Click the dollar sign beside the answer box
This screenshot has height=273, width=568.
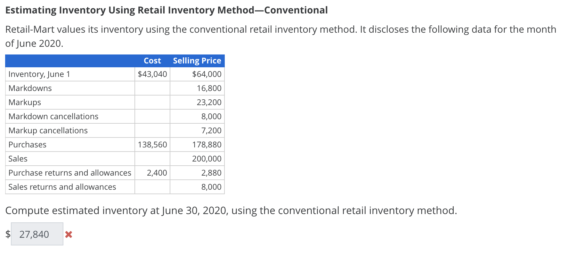(7, 234)
